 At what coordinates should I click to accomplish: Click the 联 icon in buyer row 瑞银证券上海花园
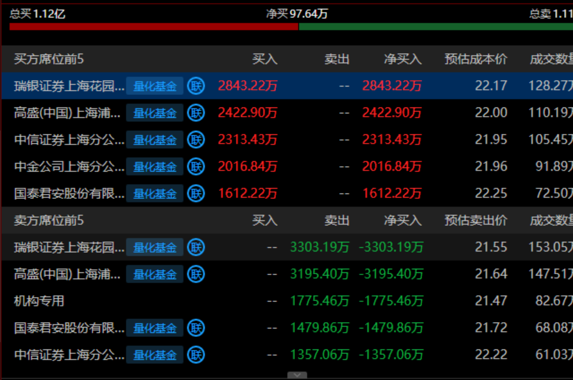[196, 86]
